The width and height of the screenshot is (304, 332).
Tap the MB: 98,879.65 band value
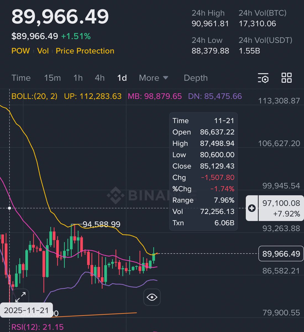click(155, 96)
